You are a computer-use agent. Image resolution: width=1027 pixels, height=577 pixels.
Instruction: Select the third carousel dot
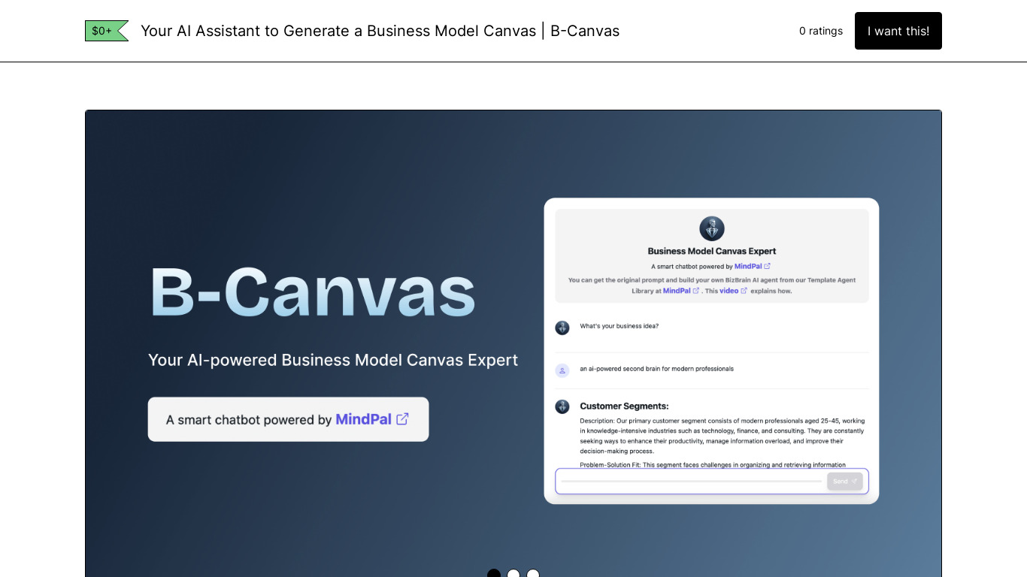point(533,574)
